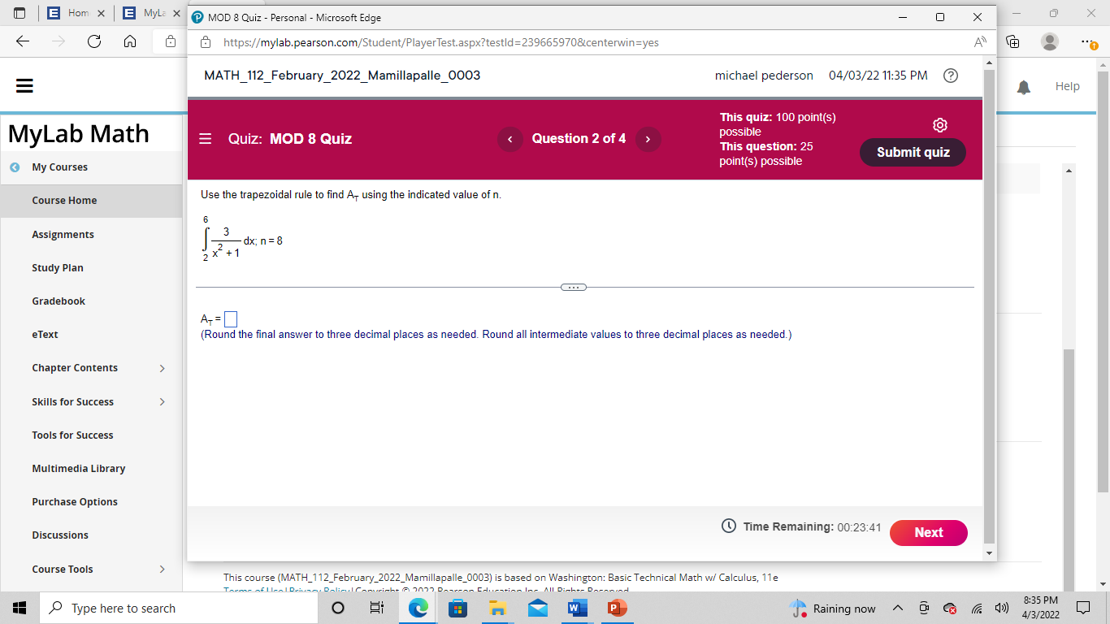Show hidden system tray icons
Image resolution: width=1110 pixels, height=624 pixels.
(898, 609)
